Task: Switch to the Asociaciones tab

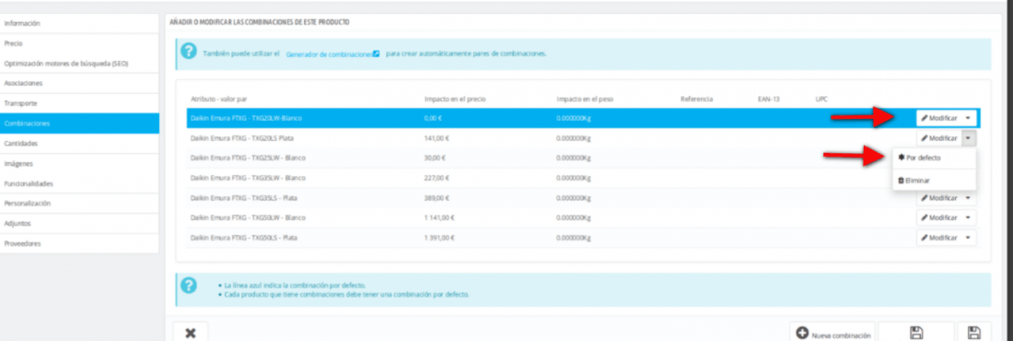Action: coord(79,84)
